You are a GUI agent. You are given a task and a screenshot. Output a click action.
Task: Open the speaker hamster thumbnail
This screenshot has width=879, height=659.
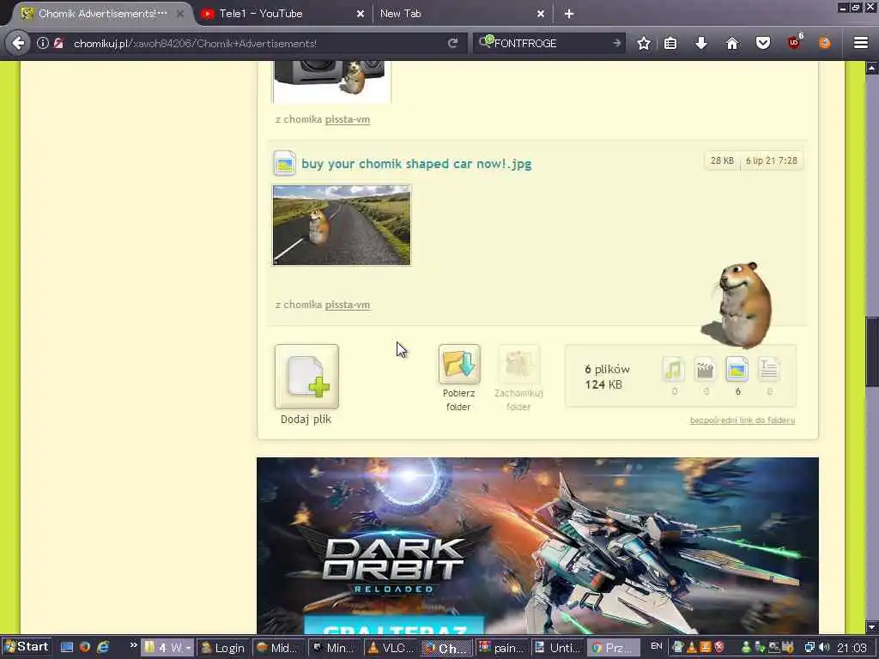331,82
